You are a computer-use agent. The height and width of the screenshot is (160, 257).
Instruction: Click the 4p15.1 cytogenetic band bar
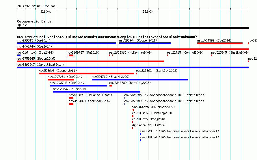point(133,28)
